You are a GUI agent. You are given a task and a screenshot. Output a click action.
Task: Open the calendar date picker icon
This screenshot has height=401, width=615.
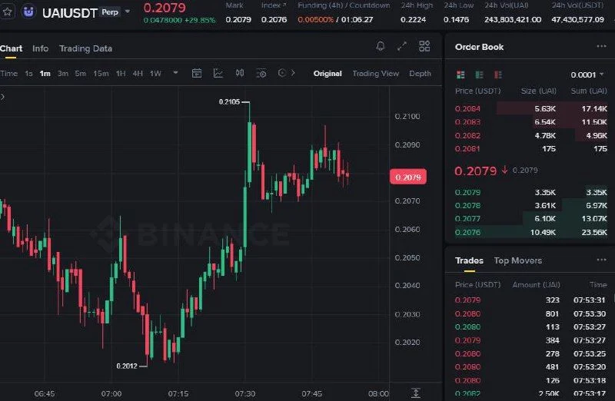pos(197,73)
